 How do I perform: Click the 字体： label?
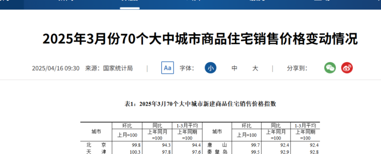click(187, 68)
